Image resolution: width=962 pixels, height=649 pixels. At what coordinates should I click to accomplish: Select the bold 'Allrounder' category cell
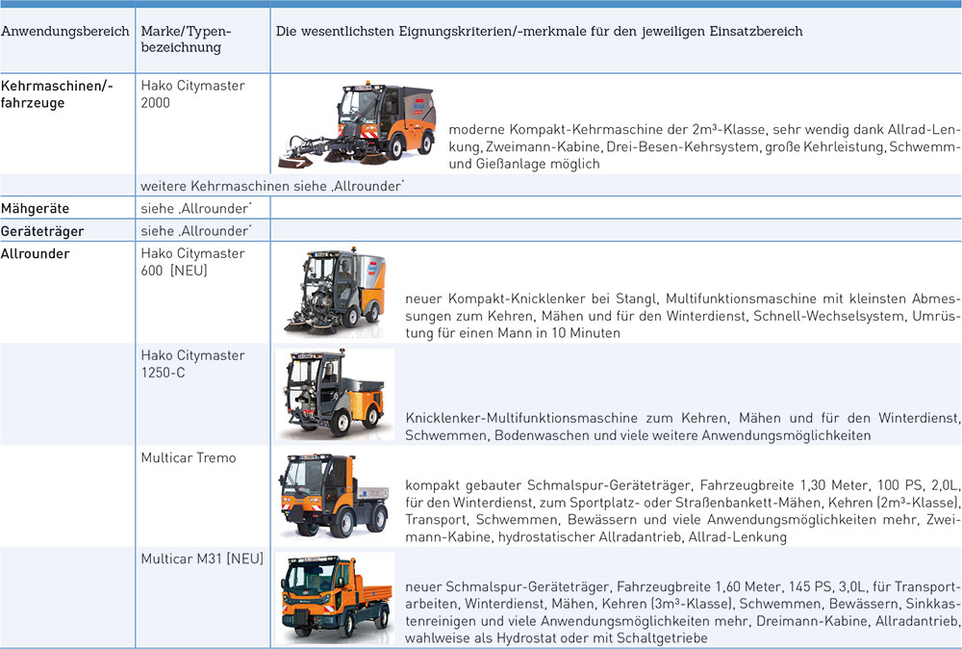[35, 253]
